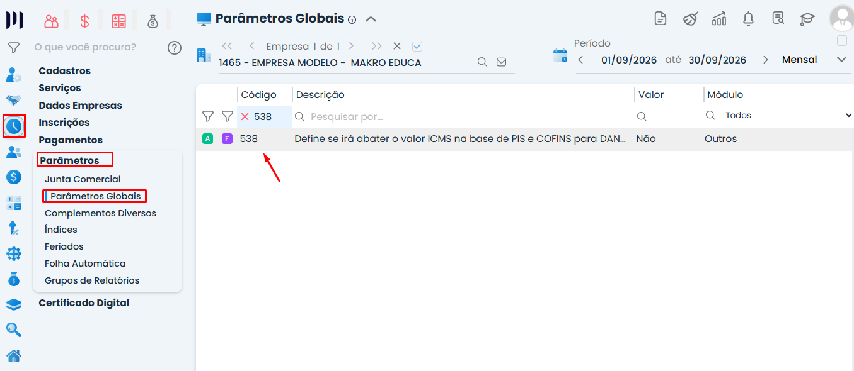Open the dollar sign module icon
Image resolution: width=854 pixels, height=371 pixels.
pyautogui.click(x=84, y=21)
